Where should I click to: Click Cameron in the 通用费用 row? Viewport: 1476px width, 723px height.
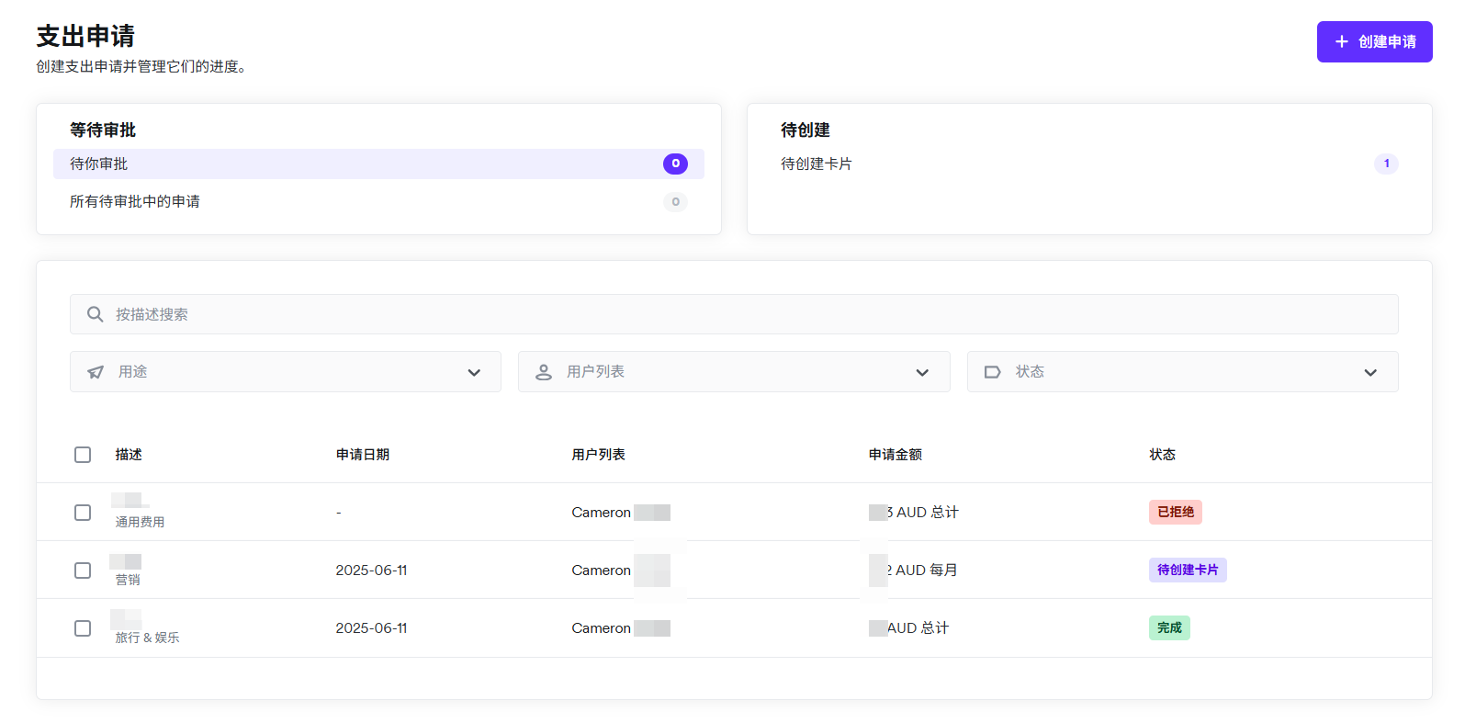click(601, 513)
